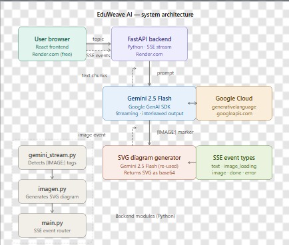
Task: Click 'Python · SSE stream' text
Action: (149, 47)
